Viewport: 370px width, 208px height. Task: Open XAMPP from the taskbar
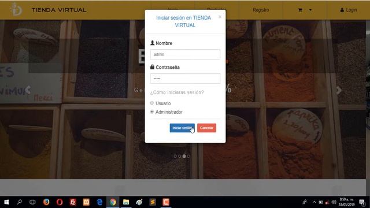tap(86, 202)
